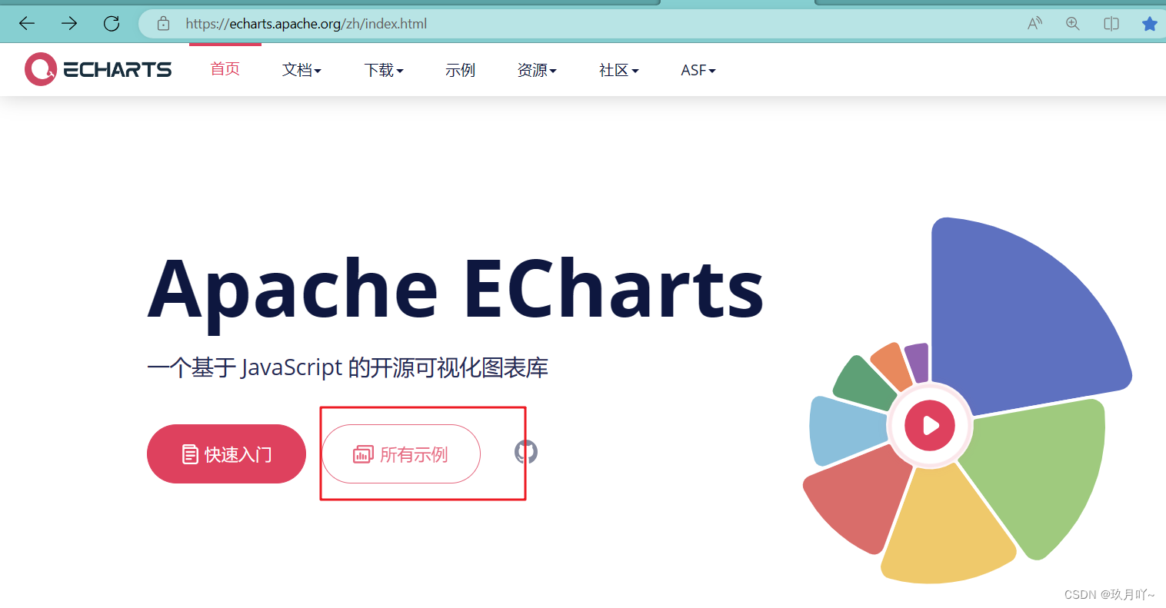The image size is (1166, 608).
Task: Click the document icon inside 快速入门 button
Action: coord(190,454)
